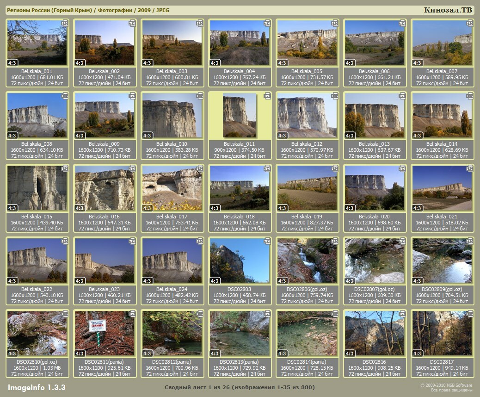
Task: Click the JPG icon on DSC02803 thumbnail
Action: pos(267,241)
